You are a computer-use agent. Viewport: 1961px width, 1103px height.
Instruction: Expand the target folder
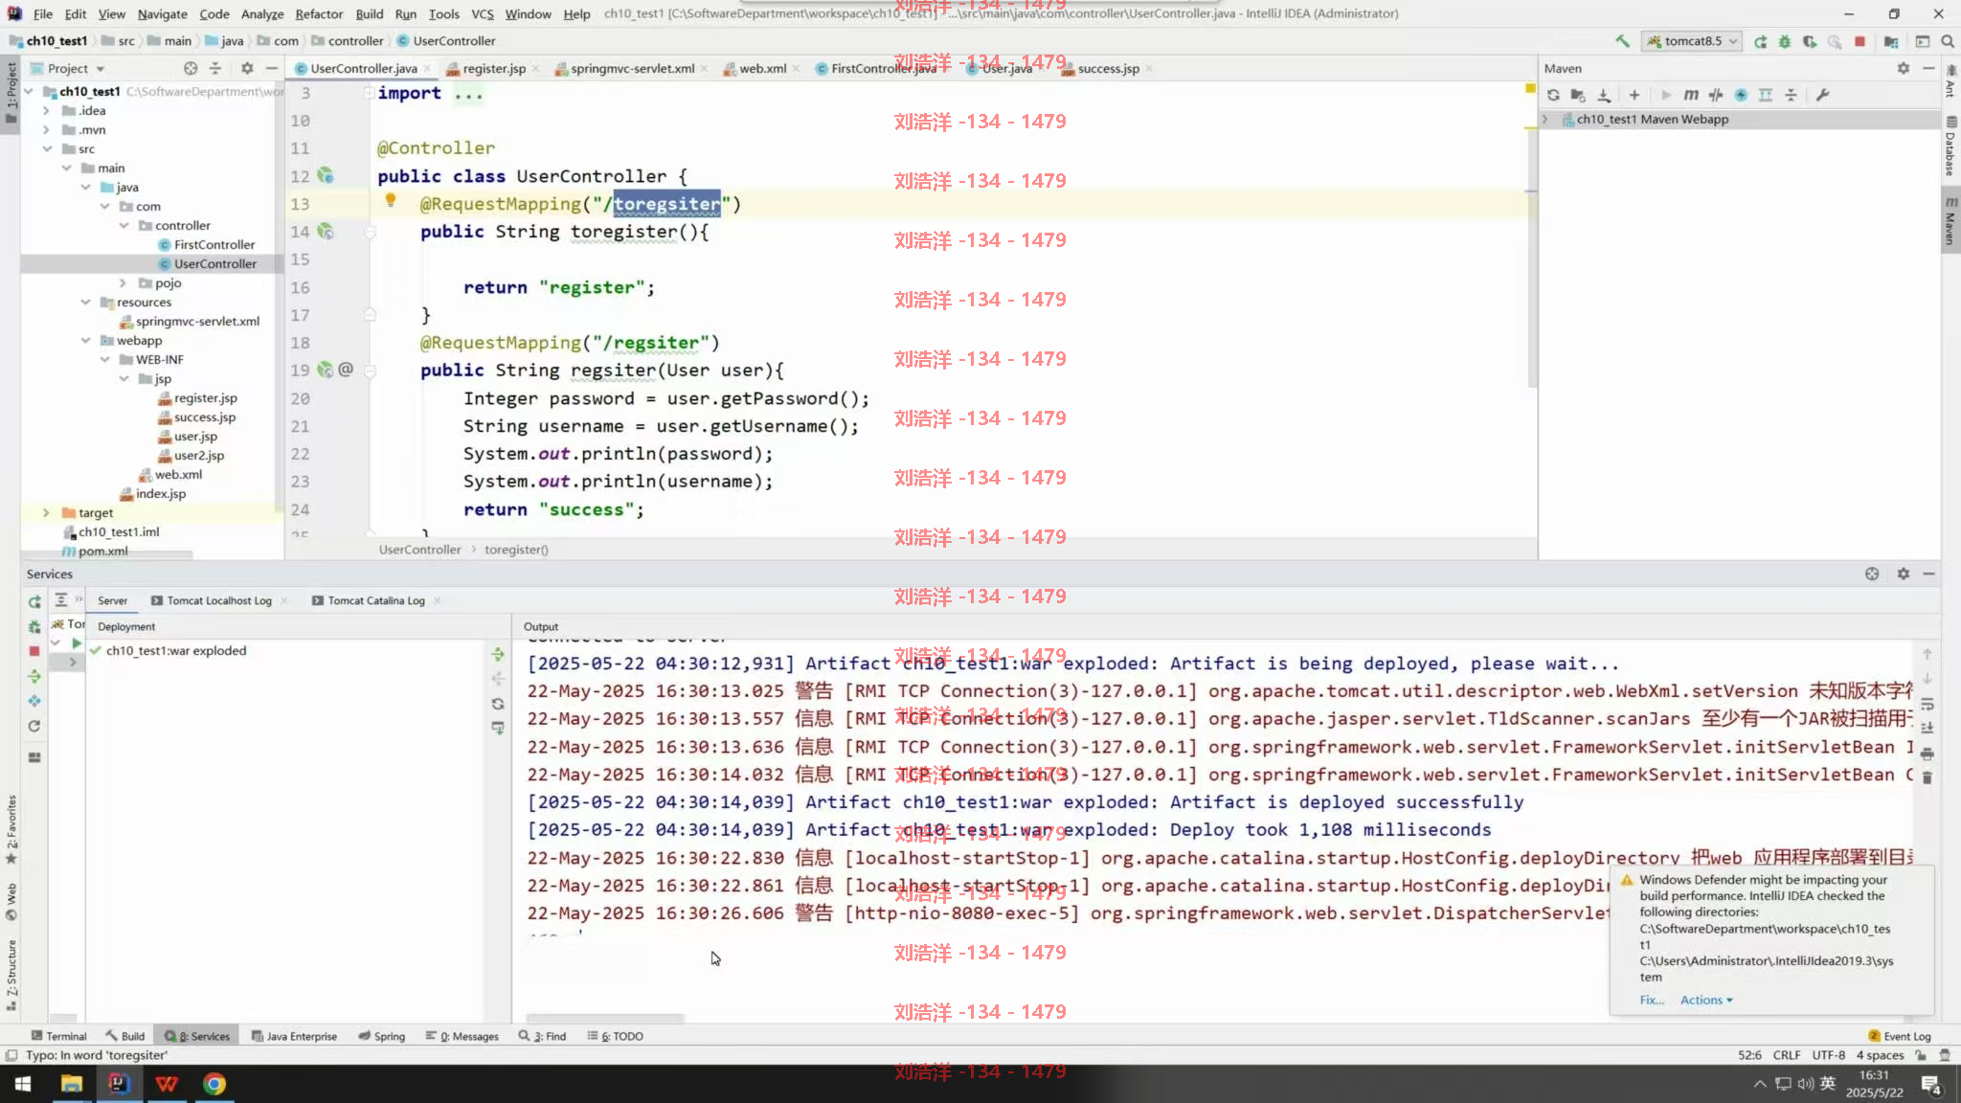click(46, 513)
